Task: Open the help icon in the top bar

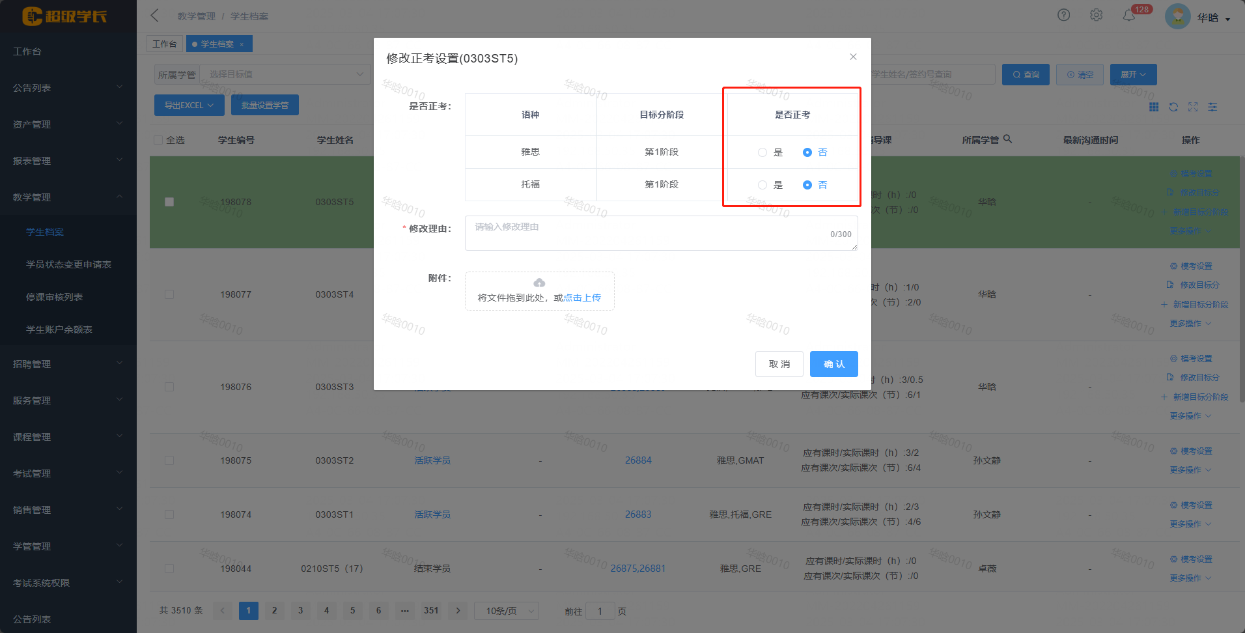Action: (1063, 14)
